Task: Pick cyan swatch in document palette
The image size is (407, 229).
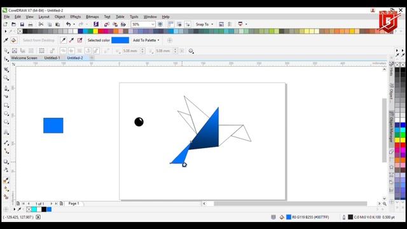Action: coord(34,209)
